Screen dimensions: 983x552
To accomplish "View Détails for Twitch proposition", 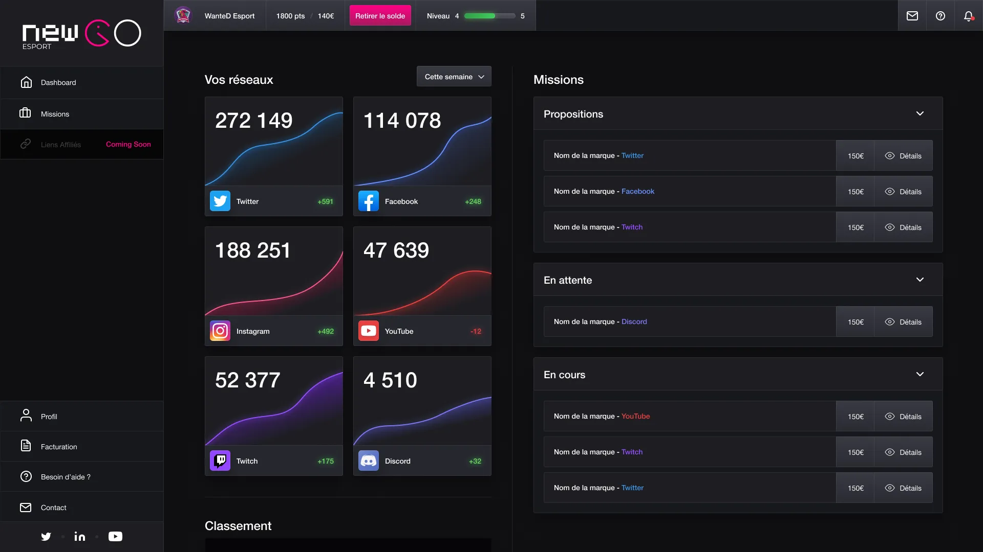I will tap(903, 227).
